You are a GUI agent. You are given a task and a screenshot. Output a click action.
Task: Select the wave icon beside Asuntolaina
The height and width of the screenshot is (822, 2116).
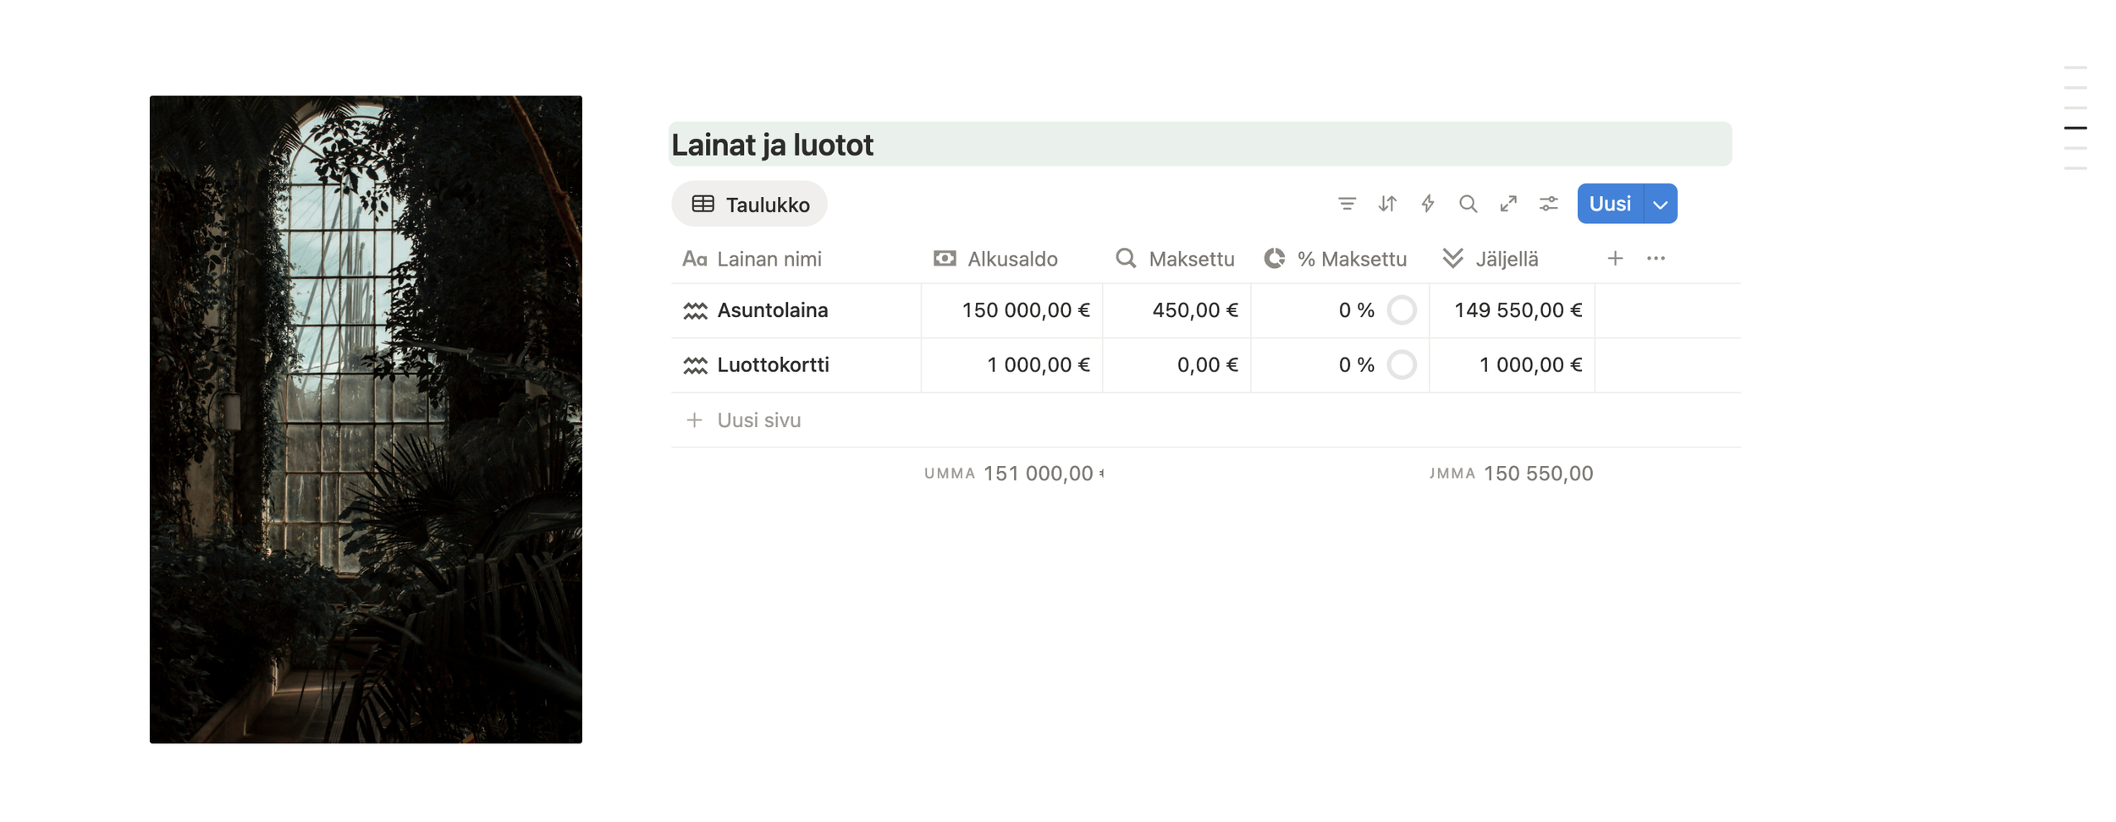(x=695, y=310)
